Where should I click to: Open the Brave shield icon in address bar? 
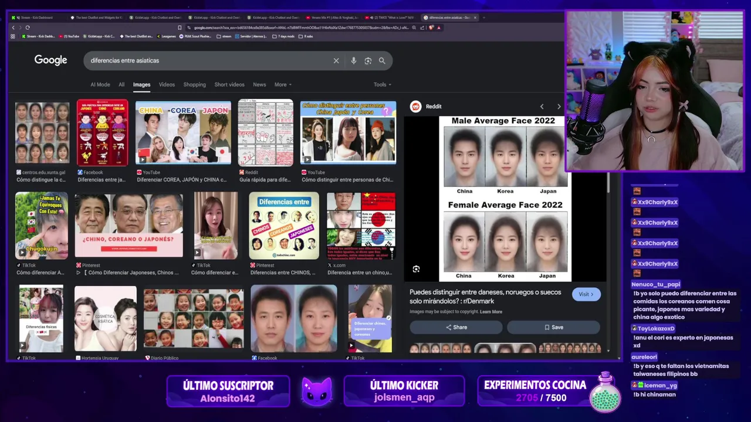tap(431, 28)
